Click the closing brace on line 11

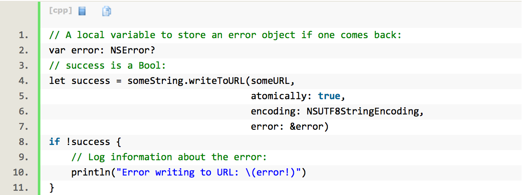52,188
